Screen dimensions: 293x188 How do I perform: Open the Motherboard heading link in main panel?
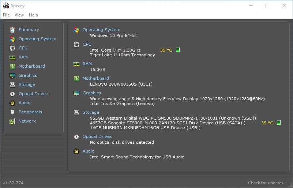(96, 79)
